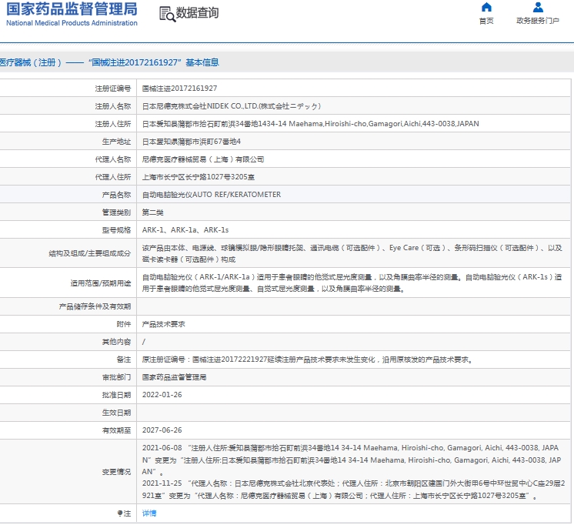Click the 审批部门 row label
The image size is (574, 525).
tap(116, 377)
